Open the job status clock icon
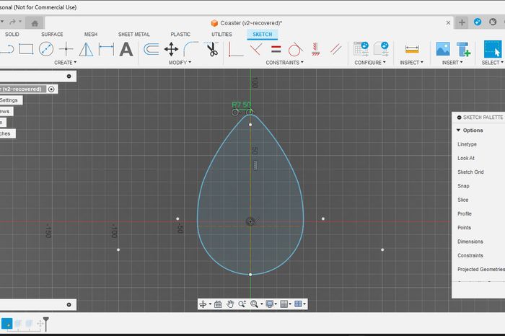 coord(493,22)
